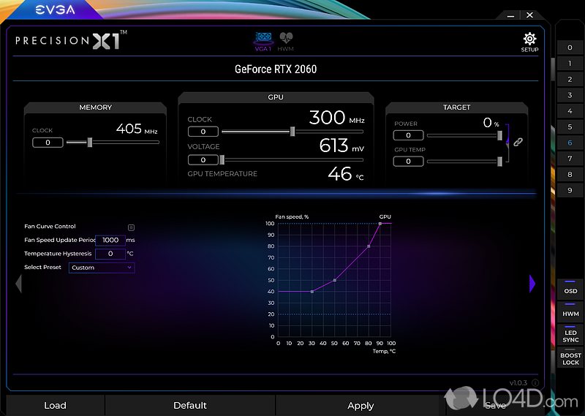Click the 405 MHz memory clock reading

click(137, 129)
